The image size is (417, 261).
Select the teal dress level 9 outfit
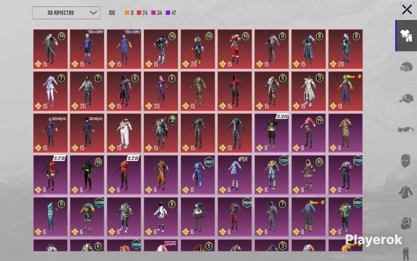pos(50,217)
